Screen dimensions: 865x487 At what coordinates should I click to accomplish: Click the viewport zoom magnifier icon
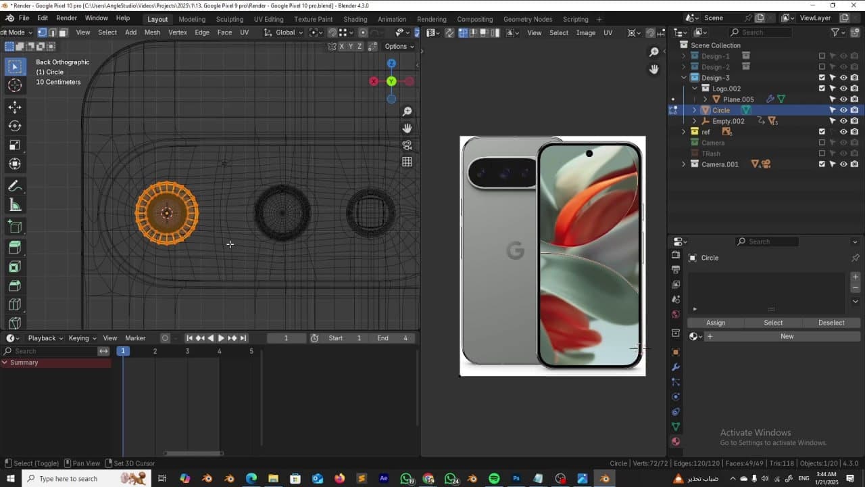pos(407,112)
